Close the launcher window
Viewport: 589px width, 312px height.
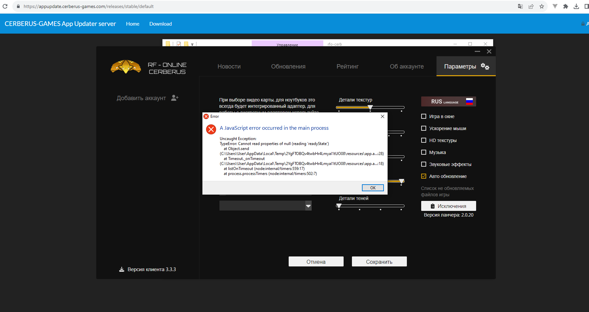click(x=489, y=52)
